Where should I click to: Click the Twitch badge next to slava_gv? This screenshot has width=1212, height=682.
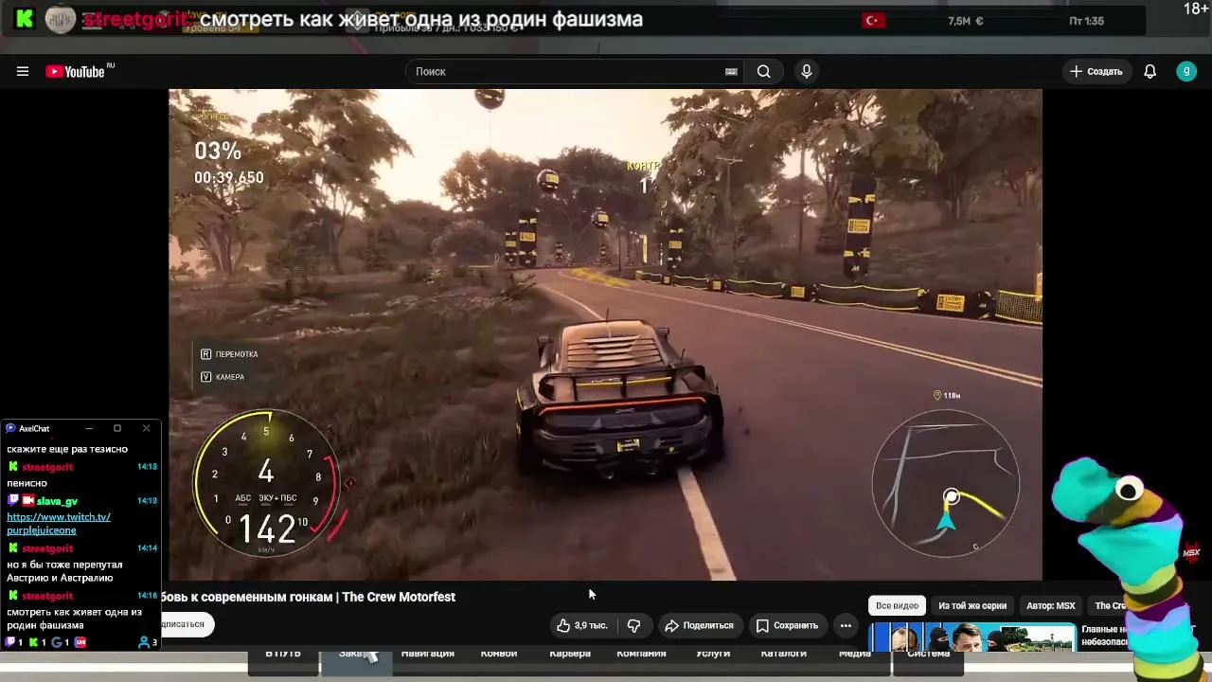(13, 500)
